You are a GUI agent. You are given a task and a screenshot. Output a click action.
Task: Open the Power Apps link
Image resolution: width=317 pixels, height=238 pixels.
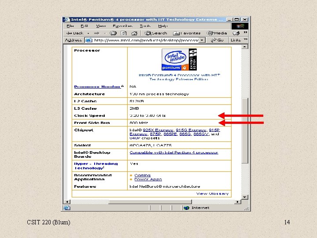pos(148,179)
